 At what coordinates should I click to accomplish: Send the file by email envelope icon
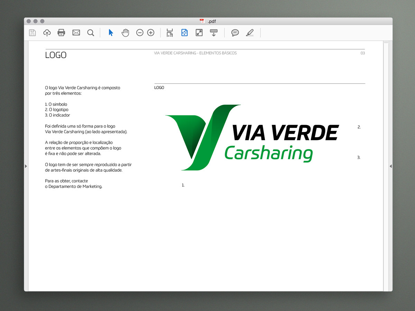pyautogui.click(x=76, y=33)
